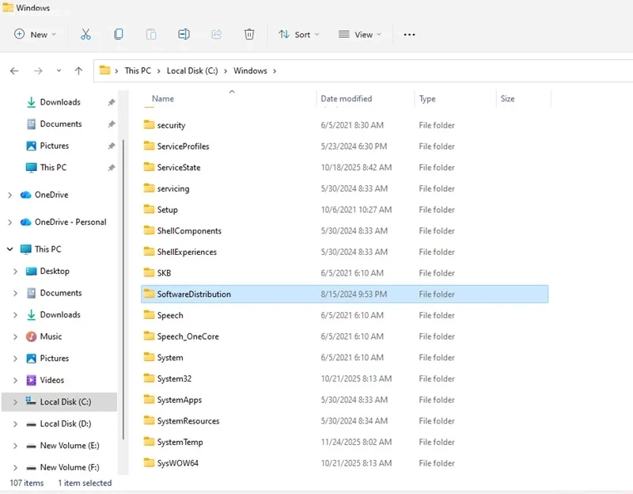Open the Sort dropdown menu

click(299, 34)
